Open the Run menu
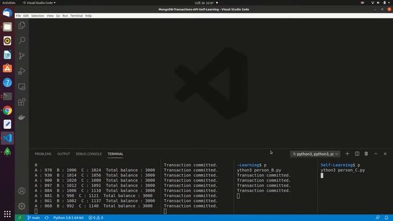 click(65, 15)
